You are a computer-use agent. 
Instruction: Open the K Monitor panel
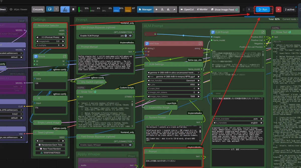pyautogui.click(x=202, y=10)
